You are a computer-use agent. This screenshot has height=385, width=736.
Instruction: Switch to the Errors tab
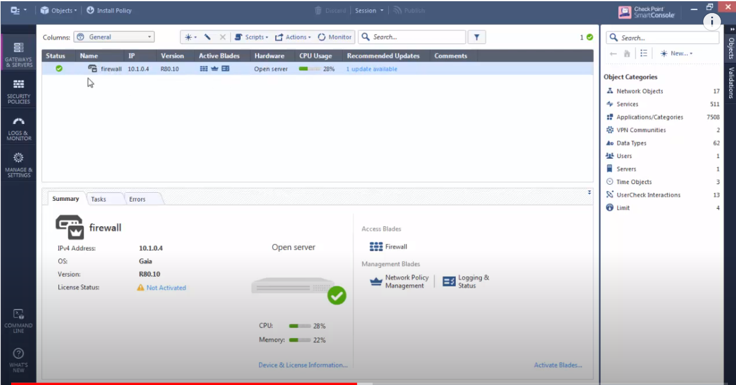point(137,199)
